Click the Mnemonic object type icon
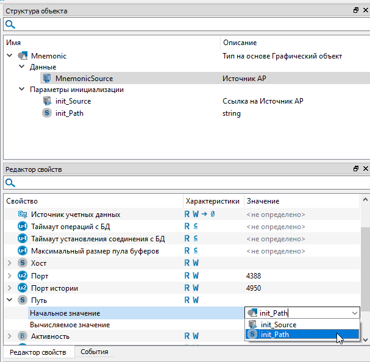 23,56
